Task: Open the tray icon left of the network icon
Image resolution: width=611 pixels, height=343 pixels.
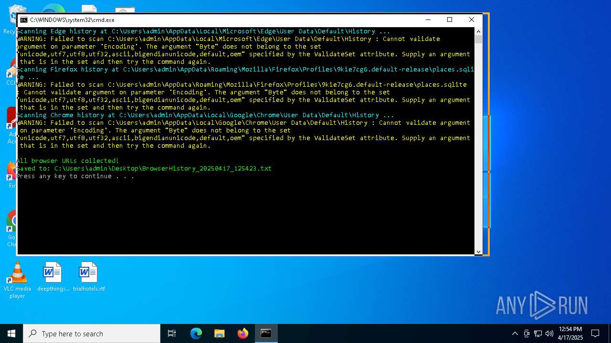Action: (527, 333)
